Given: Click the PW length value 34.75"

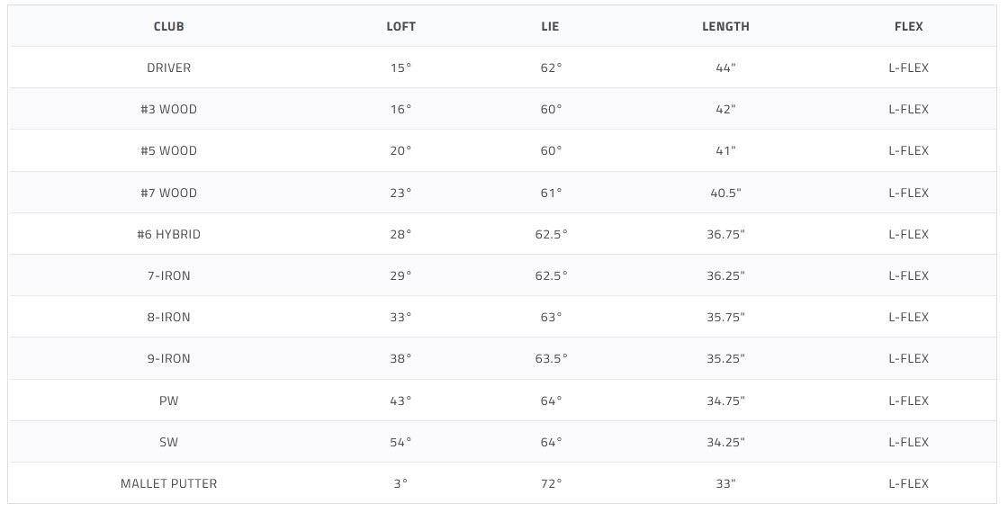Looking at the screenshot, I should [x=725, y=400].
